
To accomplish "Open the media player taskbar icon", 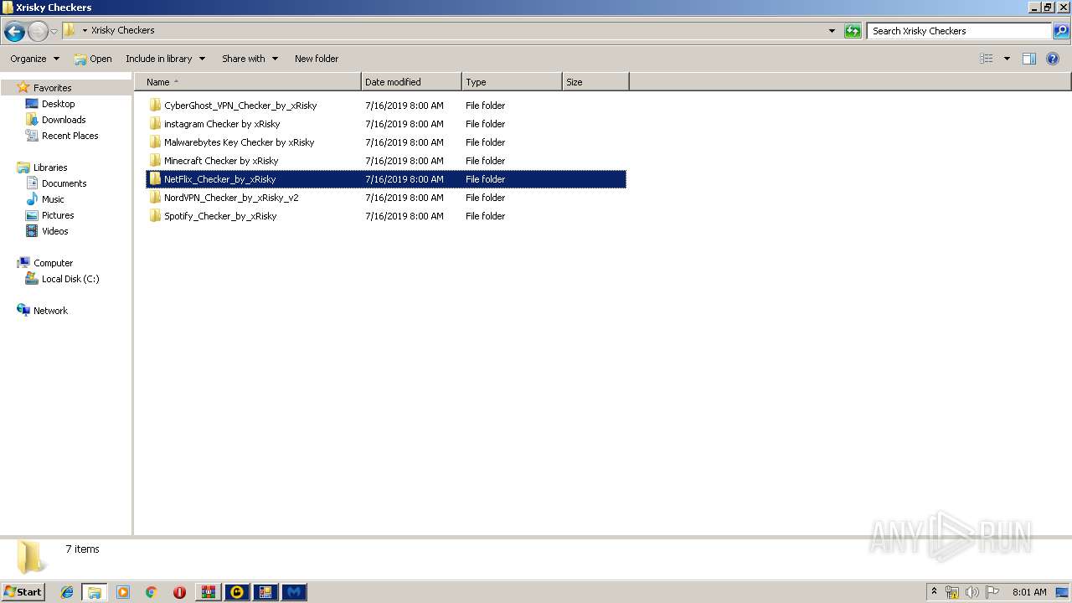I will [123, 592].
